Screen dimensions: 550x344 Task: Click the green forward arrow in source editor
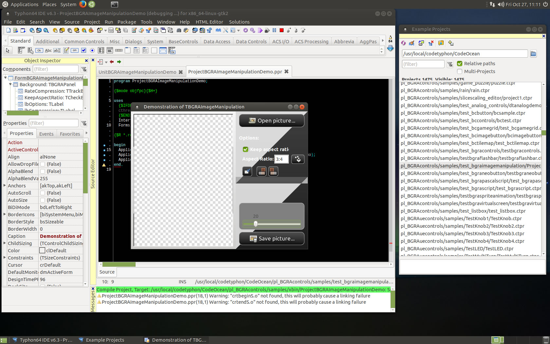coord(119,62)
